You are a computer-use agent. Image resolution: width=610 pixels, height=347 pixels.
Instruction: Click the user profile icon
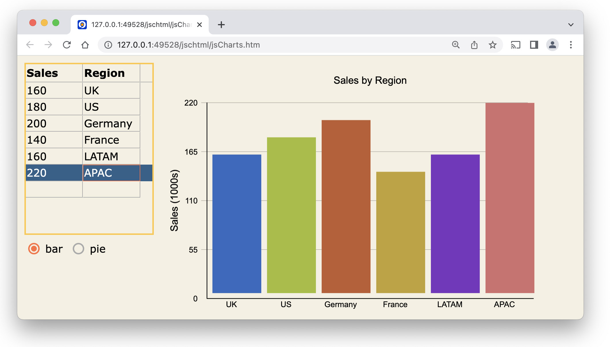coord(552,45)
